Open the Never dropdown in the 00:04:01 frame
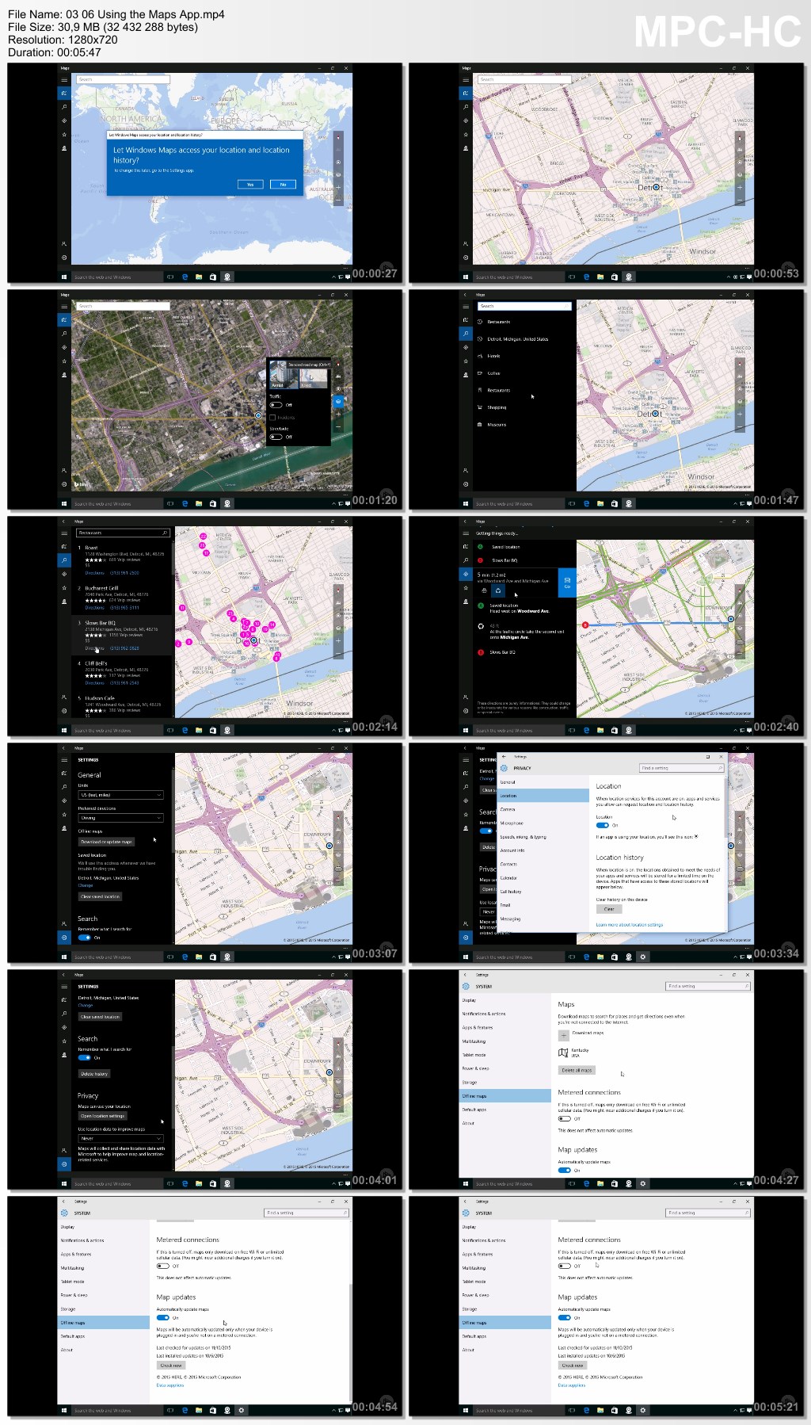This screenshot has height=1425, width=811. tap(120, 1139)
